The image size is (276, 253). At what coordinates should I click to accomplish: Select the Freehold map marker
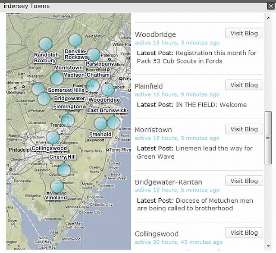coord(100,124)
